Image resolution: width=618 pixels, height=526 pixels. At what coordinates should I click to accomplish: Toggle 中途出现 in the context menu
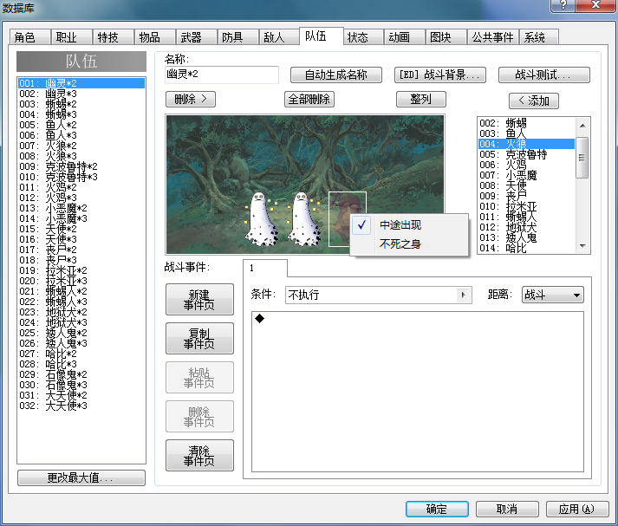pyautogui.click(x=409, y=225)
